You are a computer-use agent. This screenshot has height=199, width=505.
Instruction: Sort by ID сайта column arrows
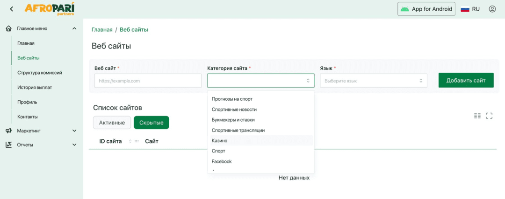tap(130, 141)
